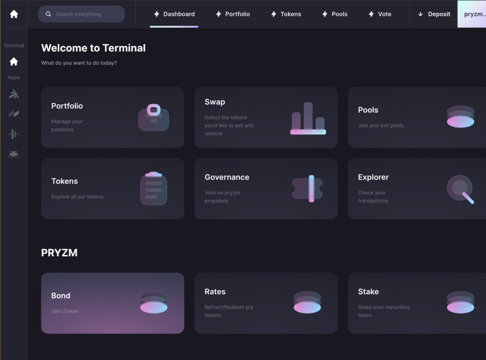The width and height of the screenshot is (486, 360).
Task: Click 'Check your transactions' text
Action: click(x=373, y=197)
